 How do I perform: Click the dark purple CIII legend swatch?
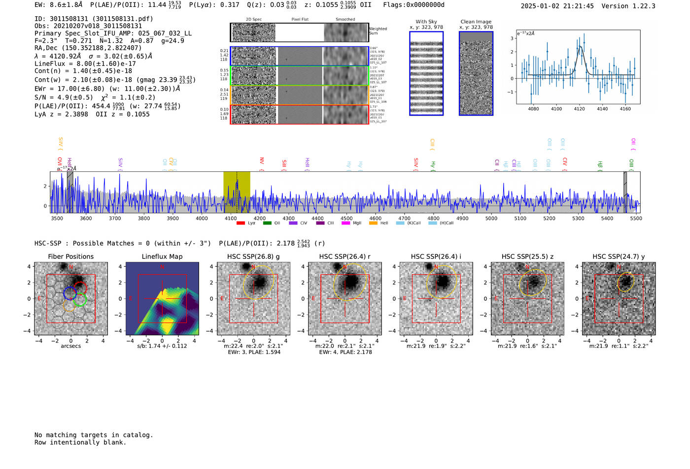(x=320, y=223)
